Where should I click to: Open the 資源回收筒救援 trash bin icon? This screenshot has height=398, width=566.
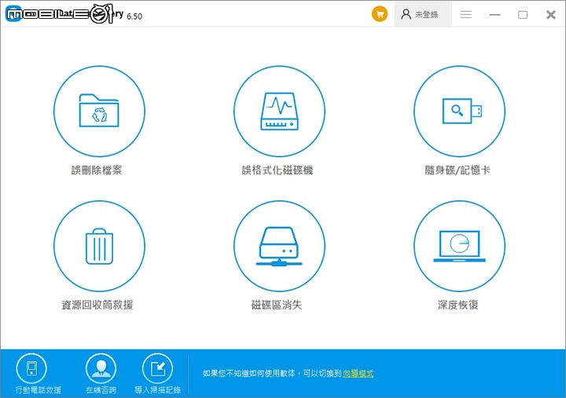click(x=99, y=246)
